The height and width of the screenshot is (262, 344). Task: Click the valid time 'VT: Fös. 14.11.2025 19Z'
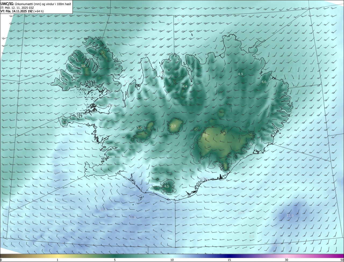tap(17, 11)
